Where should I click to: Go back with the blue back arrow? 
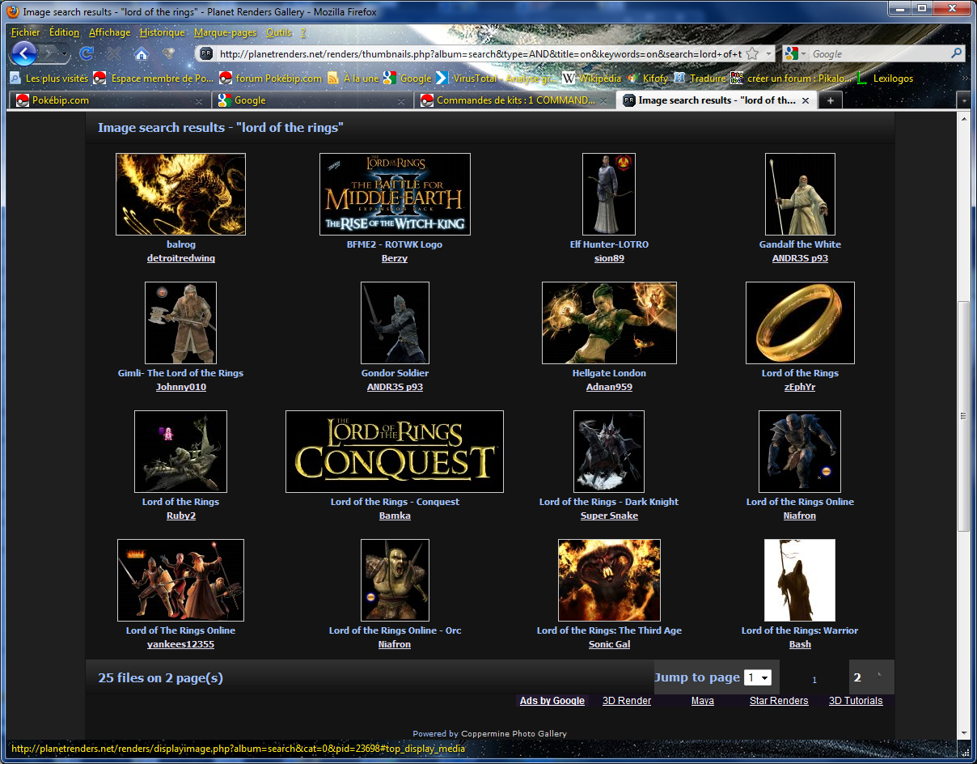pyautogui.click(x=24, y=53)
